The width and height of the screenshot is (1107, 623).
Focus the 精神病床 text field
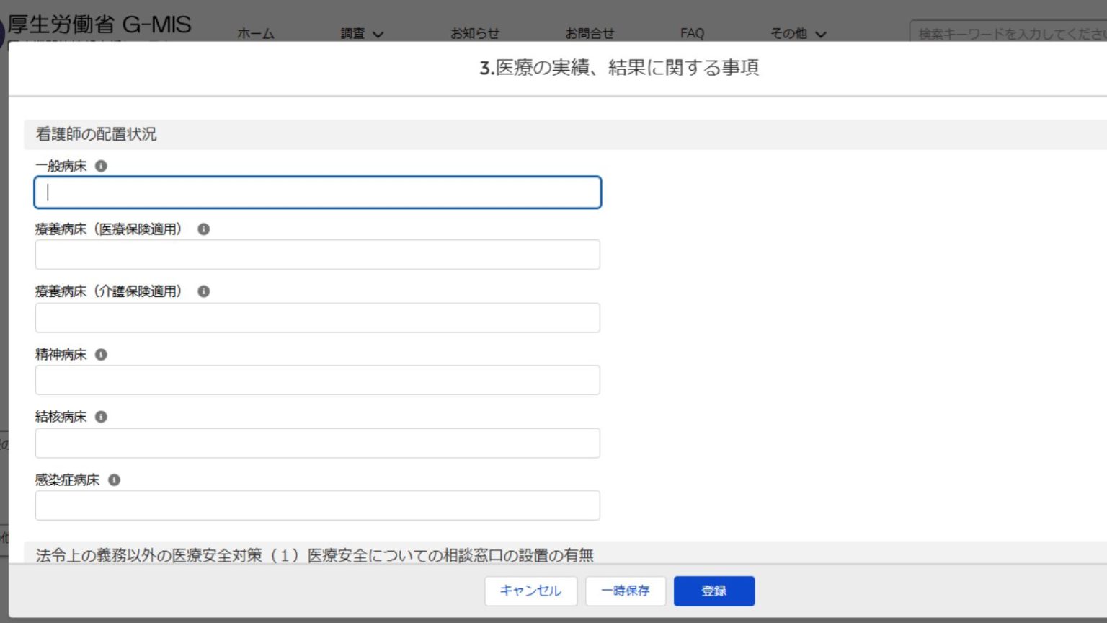point(317,379)
